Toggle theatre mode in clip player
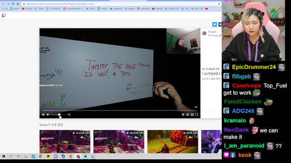This screenshot has width=291, height=163. point(192,115)
